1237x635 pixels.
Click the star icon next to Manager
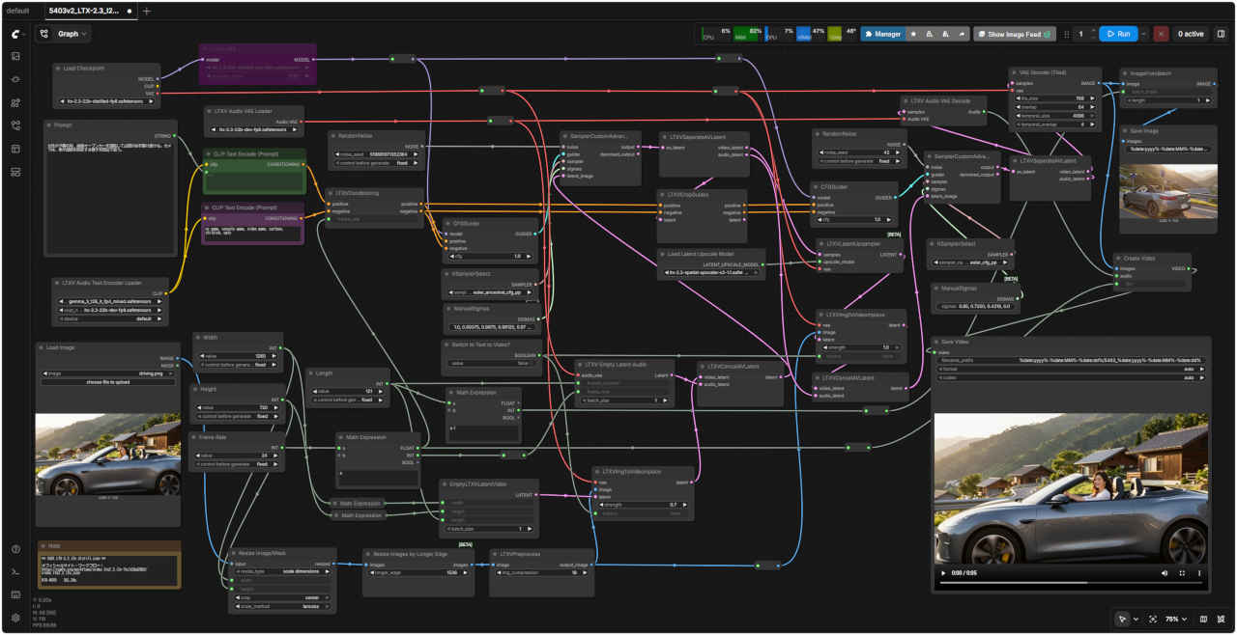pos(913,34)
